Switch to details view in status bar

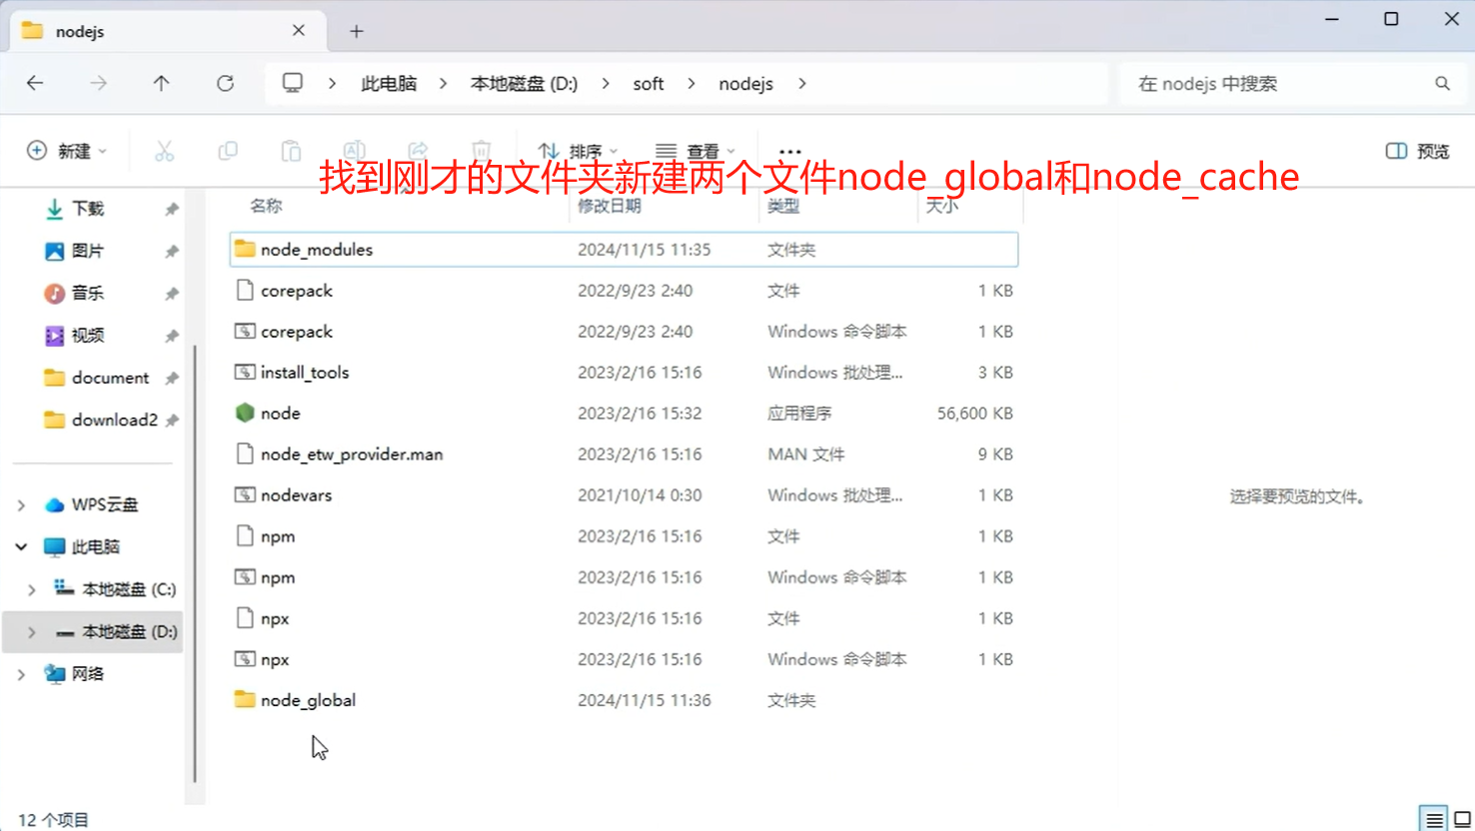[x=1434, y=819]
